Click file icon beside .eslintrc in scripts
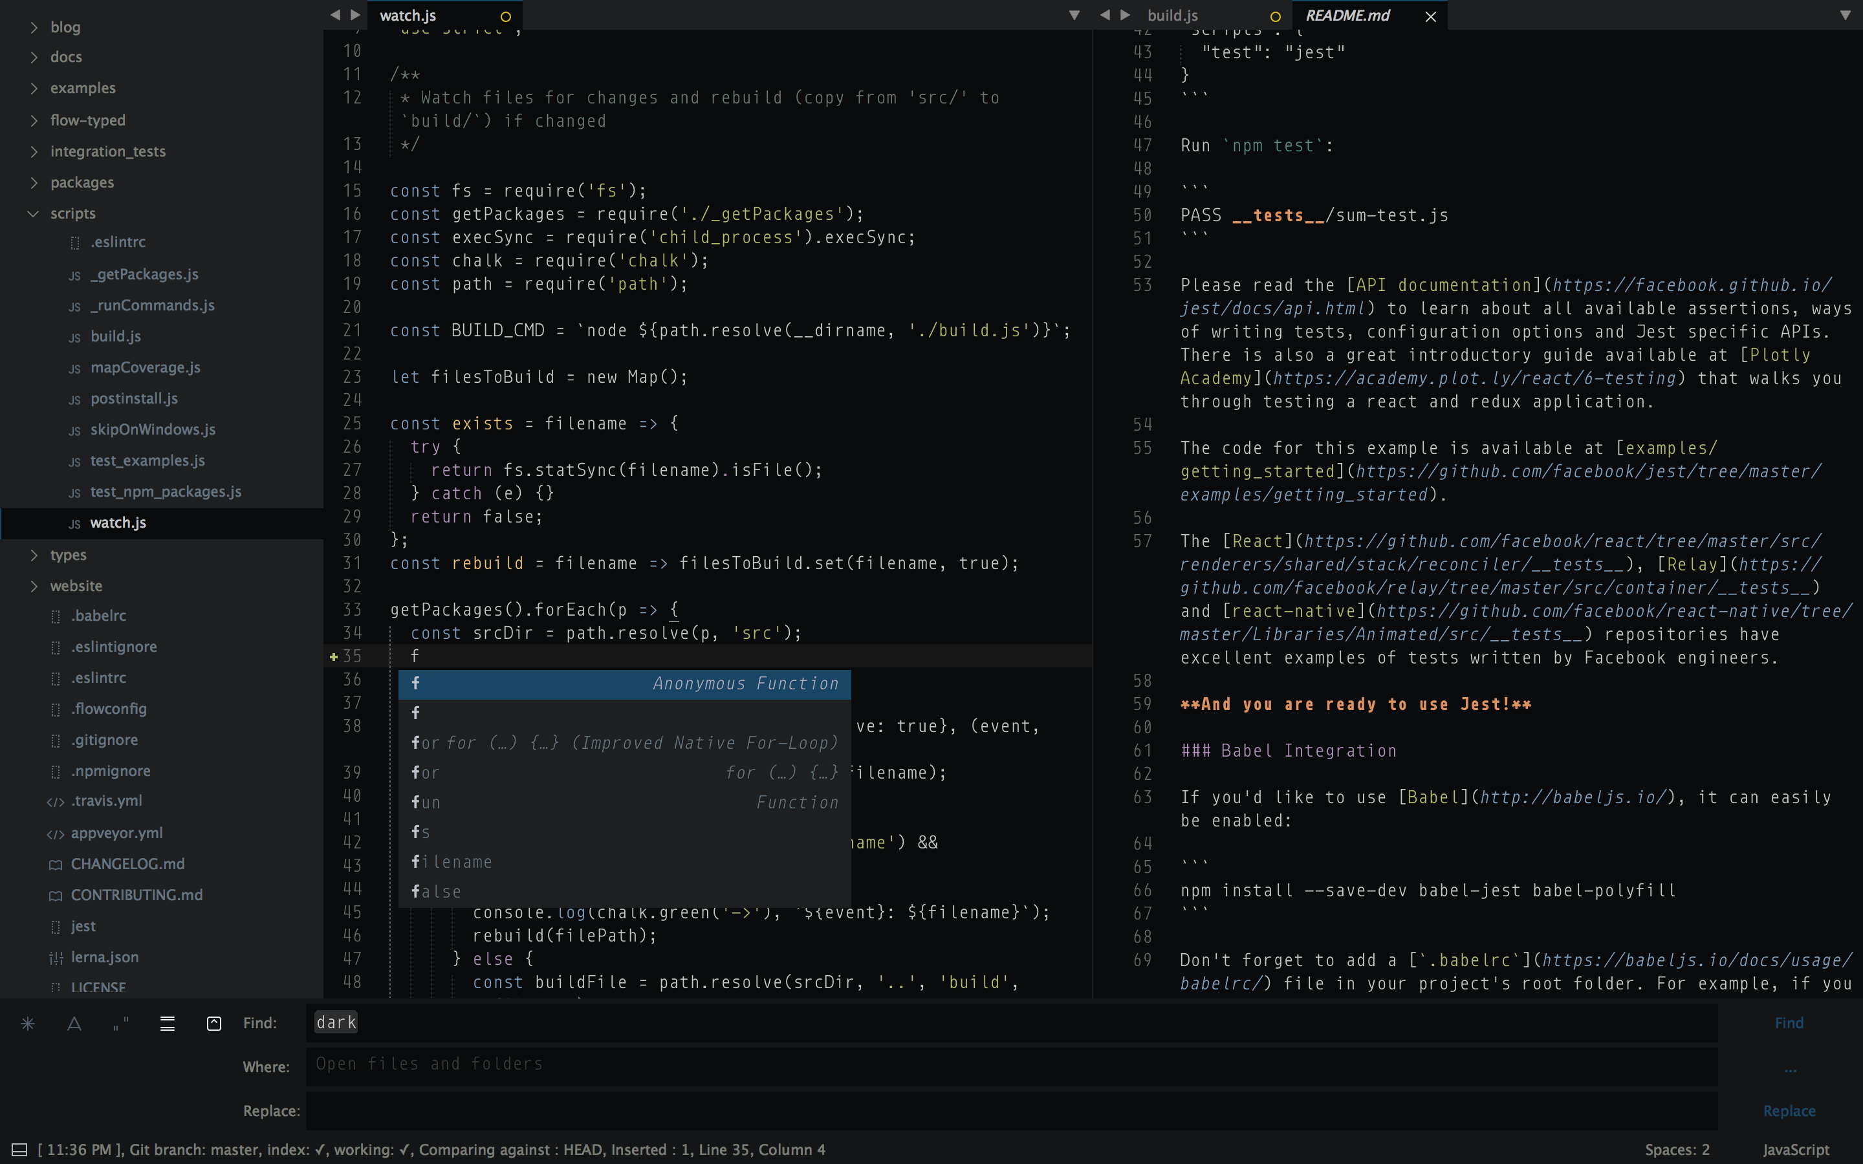 (74, 242)
